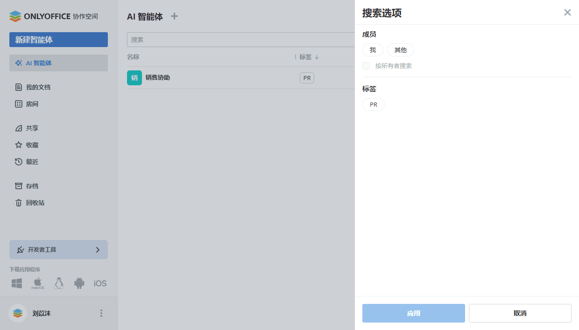Select the 我 member filter
Image resolution: width=579 pixels, height=330 pixels.
pos(373,50)
